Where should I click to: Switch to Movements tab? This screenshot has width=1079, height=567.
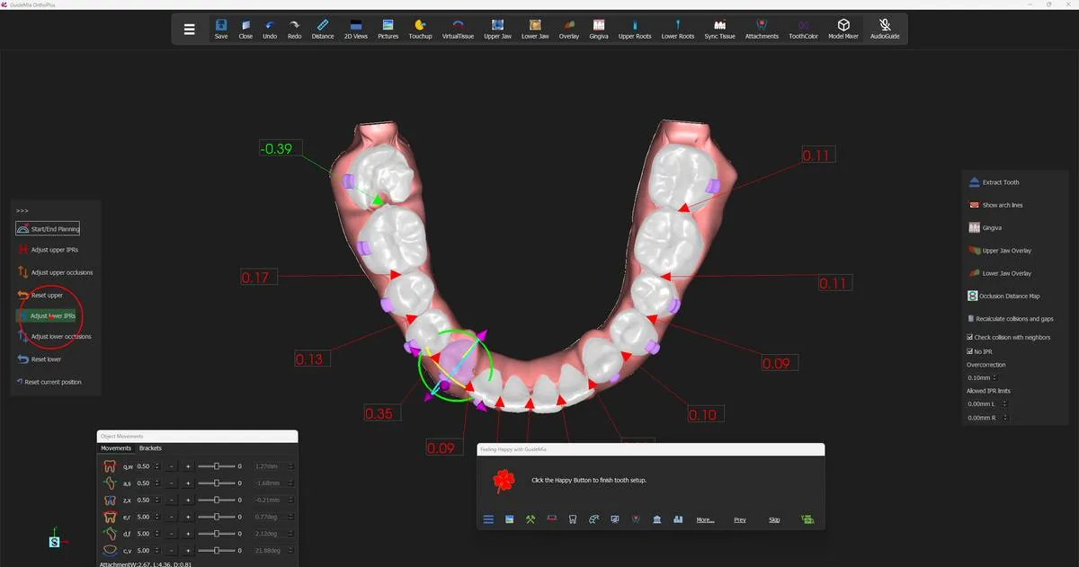point(116,447)
